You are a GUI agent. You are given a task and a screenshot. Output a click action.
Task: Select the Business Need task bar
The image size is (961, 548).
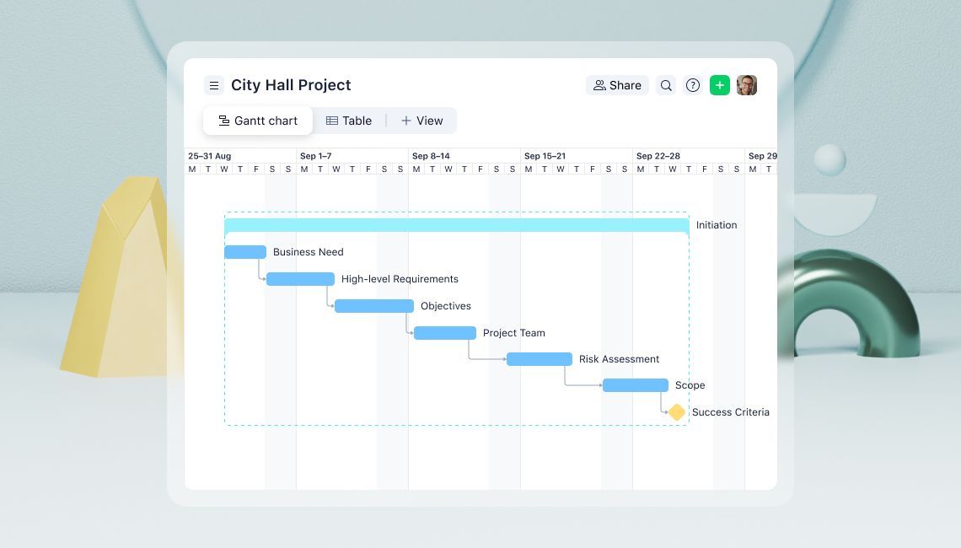coord(244,251)
